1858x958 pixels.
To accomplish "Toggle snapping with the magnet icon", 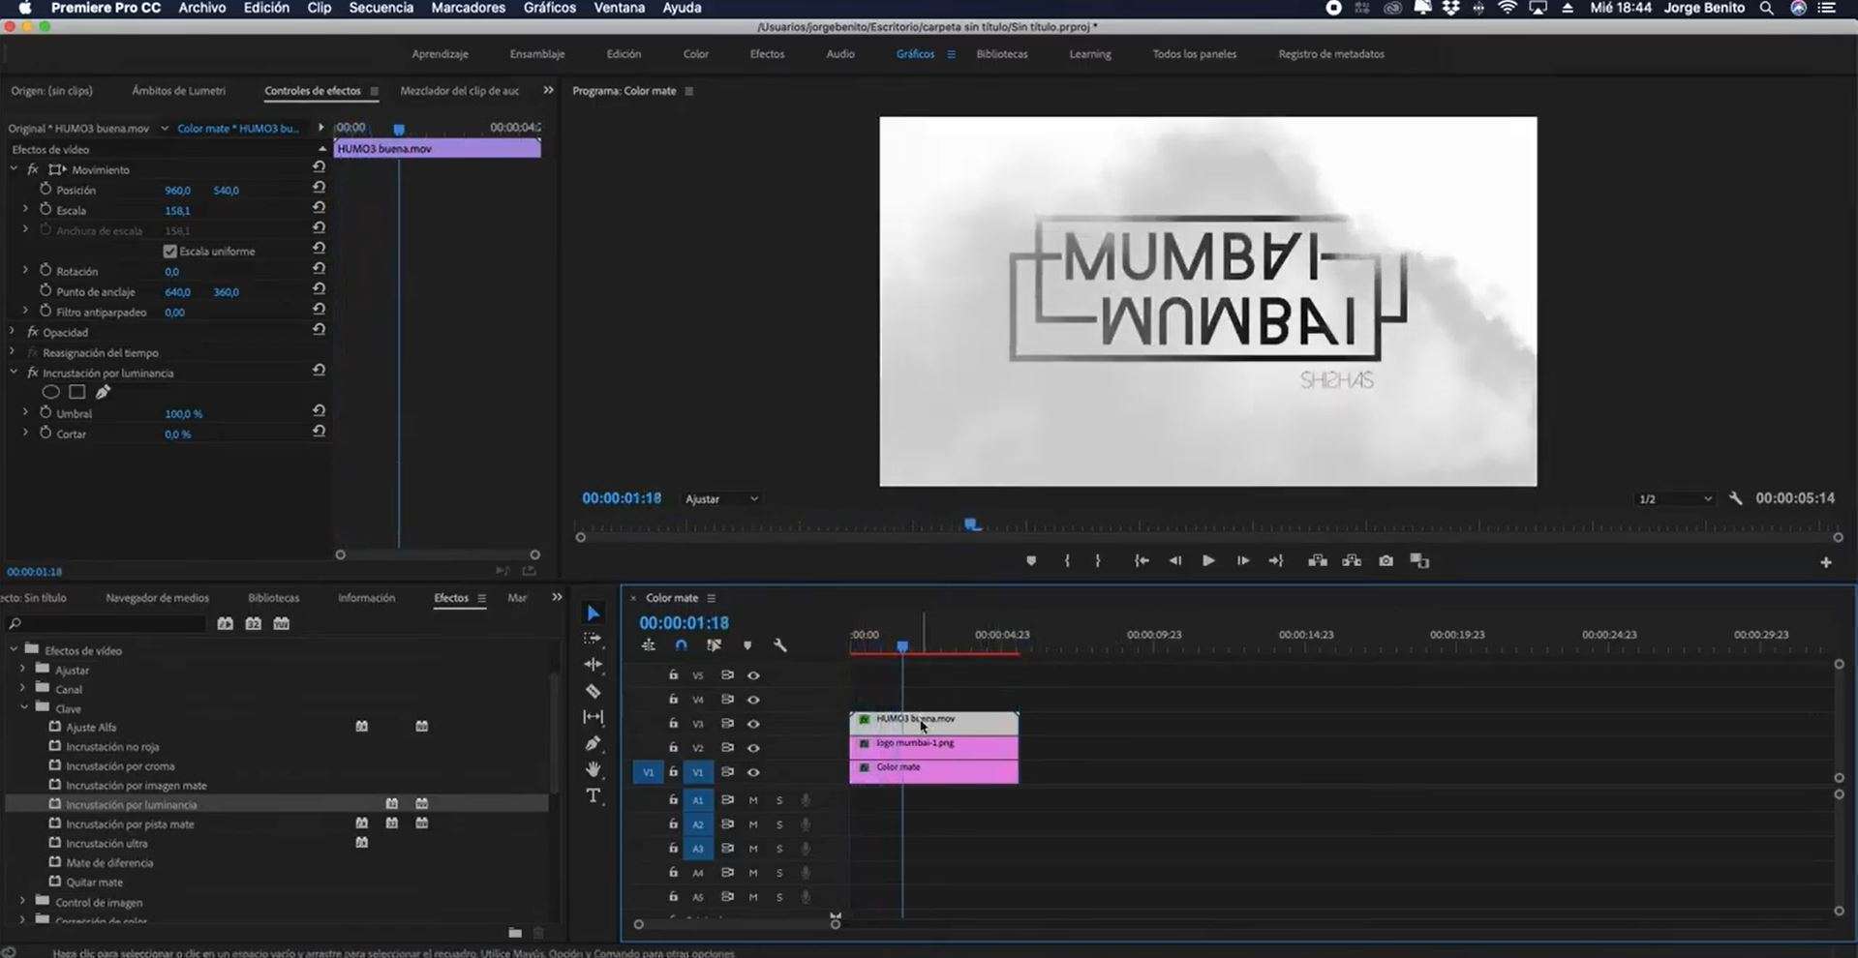I will point(681,644).
